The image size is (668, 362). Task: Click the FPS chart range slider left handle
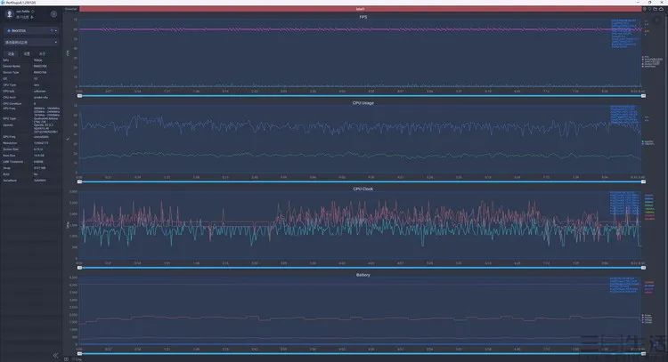(x=79, y=96)
